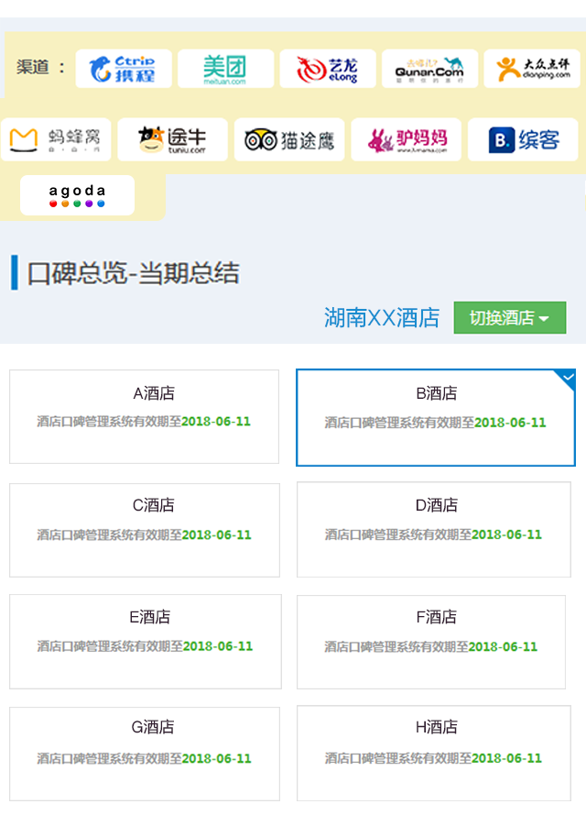Viewport: 586px width, 837px height.
Task: Choose the C酒店 card
Action: (145, 530)
